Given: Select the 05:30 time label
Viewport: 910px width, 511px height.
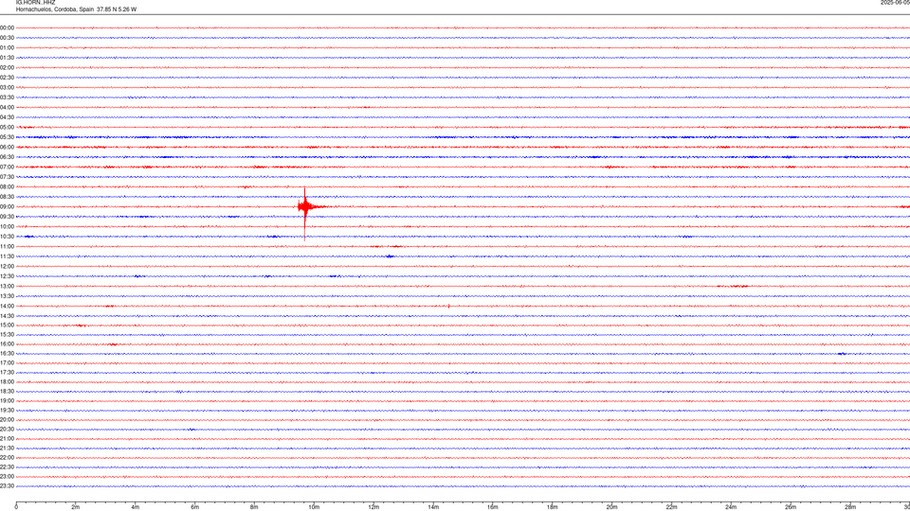Looking at the screenshot, I should click(7, 137).
